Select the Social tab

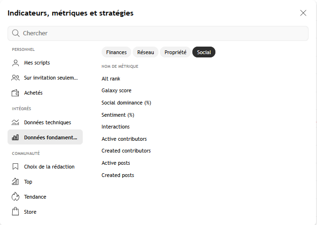(x=204, y=52)
